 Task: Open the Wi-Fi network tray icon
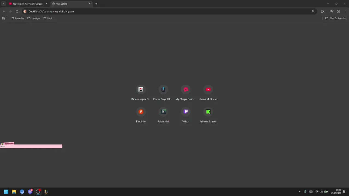point(317,192)
